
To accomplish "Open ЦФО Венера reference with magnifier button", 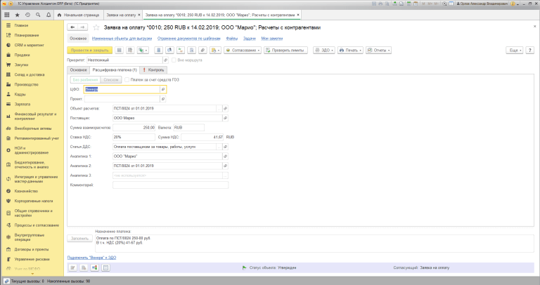I will 163,89.
